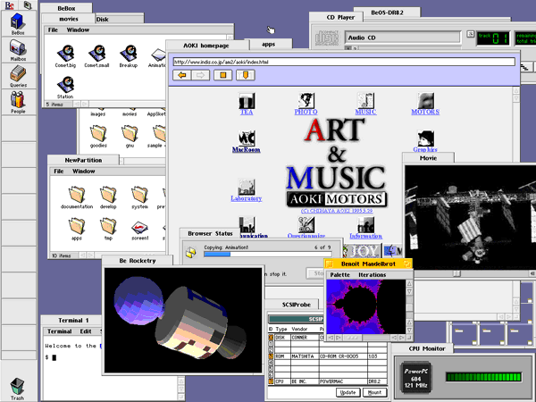This screenshot has width=536, height=402.
Task: Click the copying progress bar in Browser Status
Action: click(x=268, y=255)
